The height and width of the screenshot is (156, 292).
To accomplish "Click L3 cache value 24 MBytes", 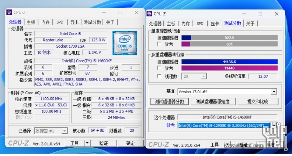I will (x=116, y=118).
